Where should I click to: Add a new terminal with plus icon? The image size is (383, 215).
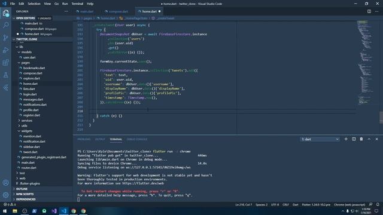[346, 139]
